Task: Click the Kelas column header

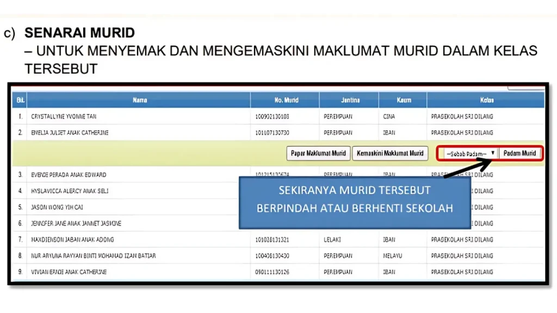Action: (x=486, y=99)
